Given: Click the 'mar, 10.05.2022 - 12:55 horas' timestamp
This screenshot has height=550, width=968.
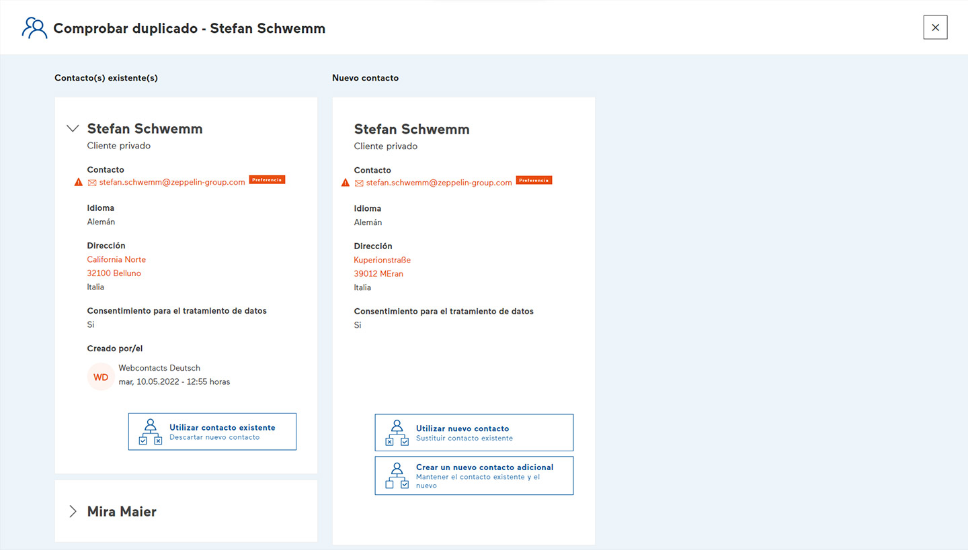Looking at the screenshot, I should coord(174,381).
